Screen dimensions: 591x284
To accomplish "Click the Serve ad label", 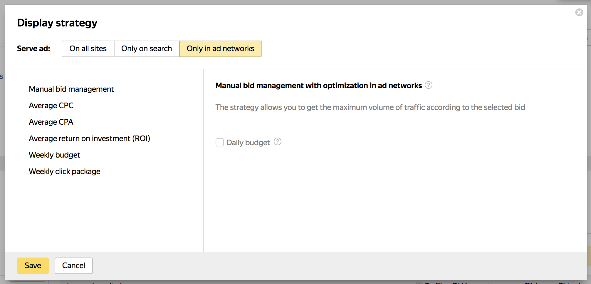I will tap(33, 49).
